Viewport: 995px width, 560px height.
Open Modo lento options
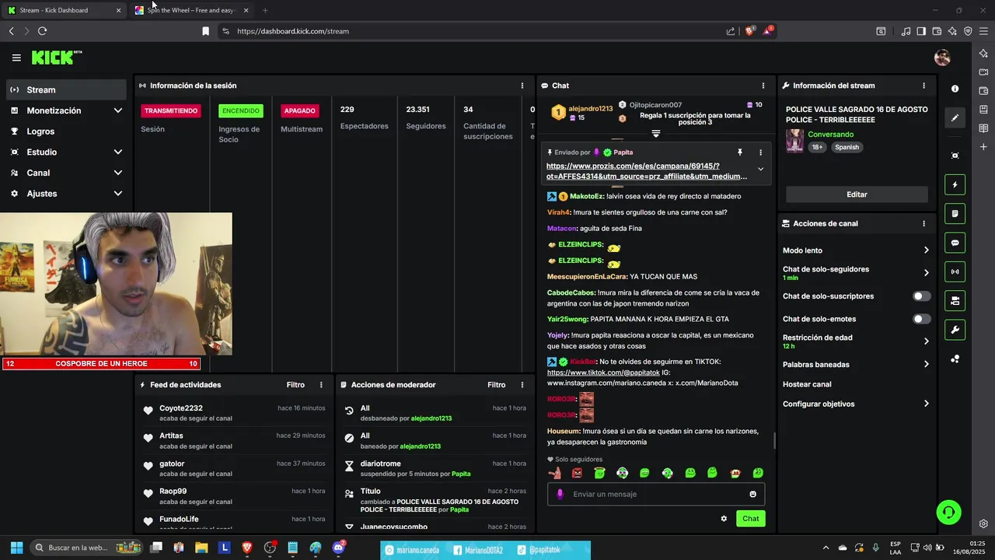856,250
